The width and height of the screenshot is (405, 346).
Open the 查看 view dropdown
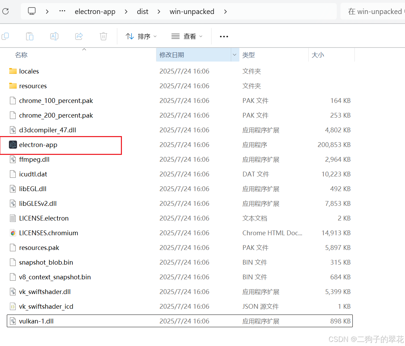(x=187, y=37)
